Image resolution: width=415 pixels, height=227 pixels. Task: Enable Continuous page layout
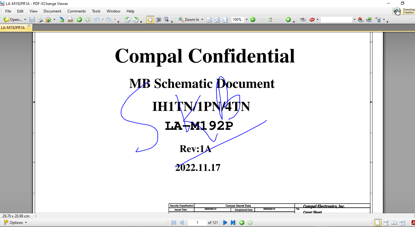point(386,223)
